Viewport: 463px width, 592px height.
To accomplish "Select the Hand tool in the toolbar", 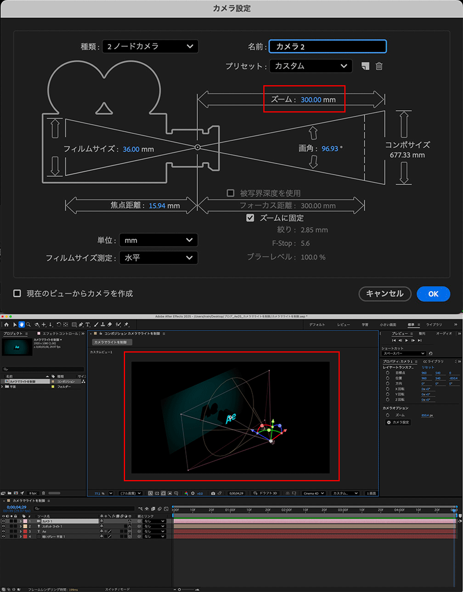I will 21,325.
